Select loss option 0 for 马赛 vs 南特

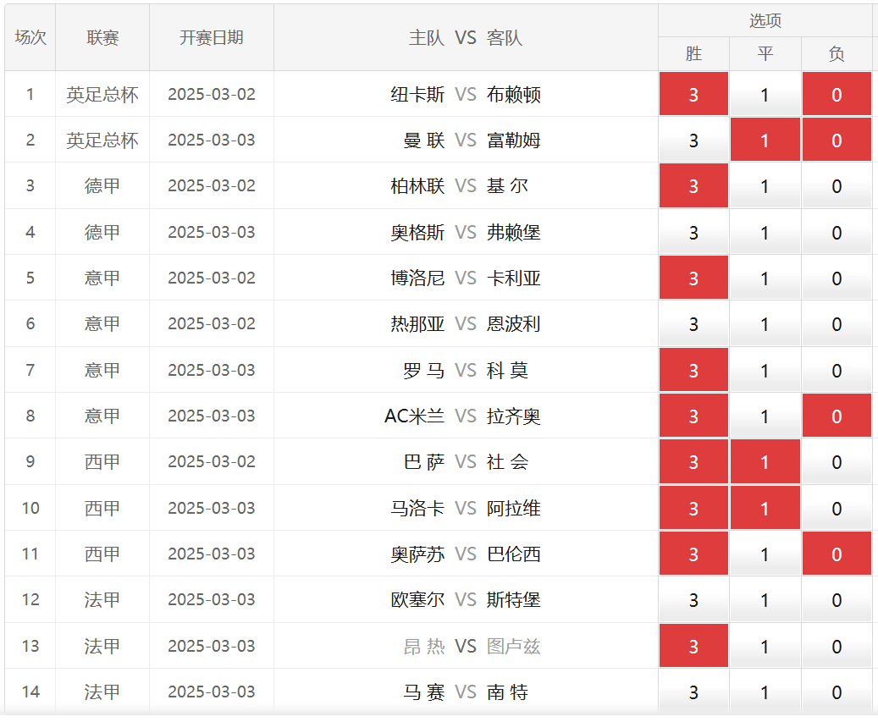[837, 692]
